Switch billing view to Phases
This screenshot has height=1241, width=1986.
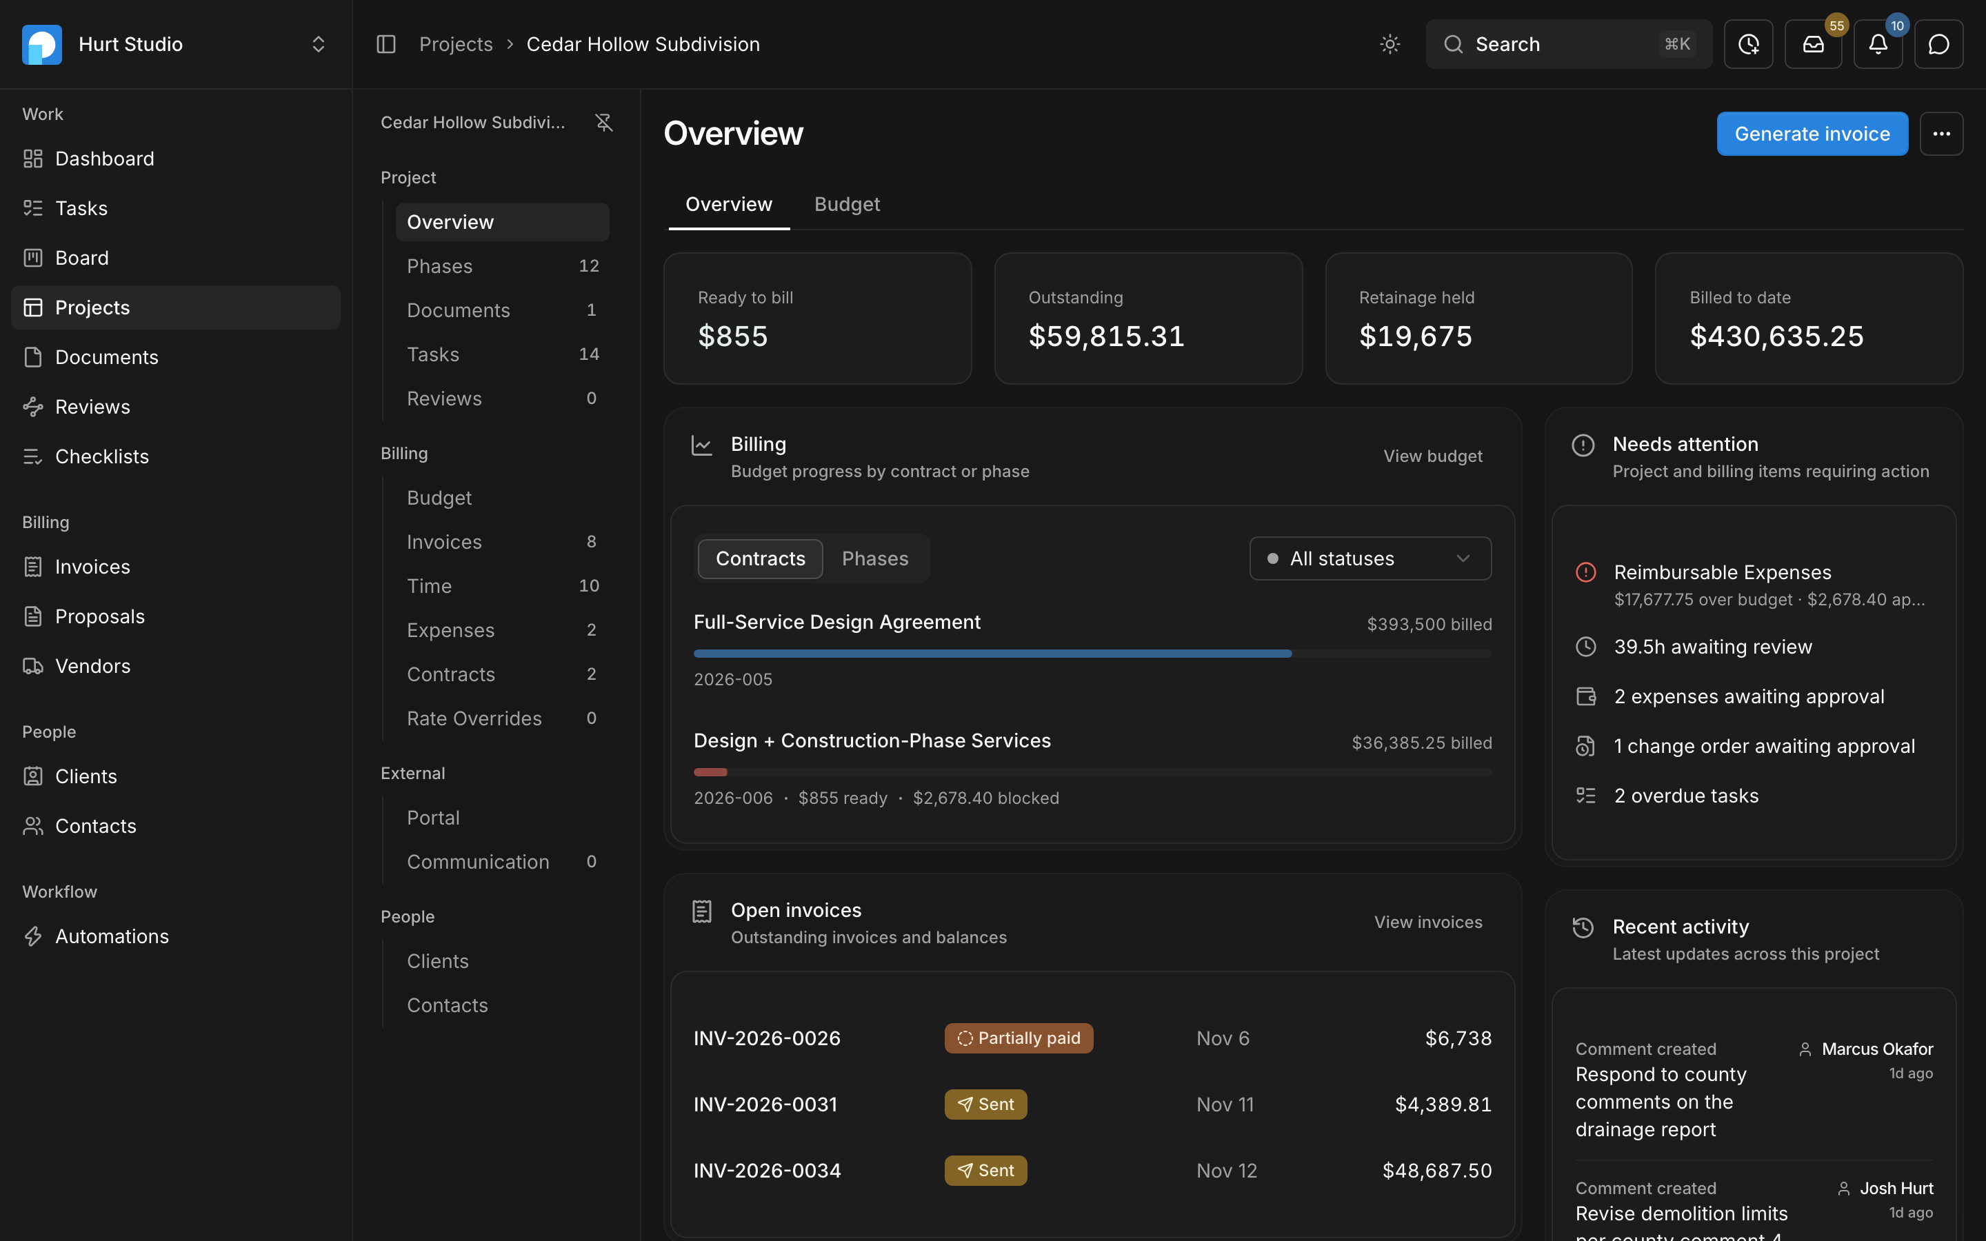point(875,558)
